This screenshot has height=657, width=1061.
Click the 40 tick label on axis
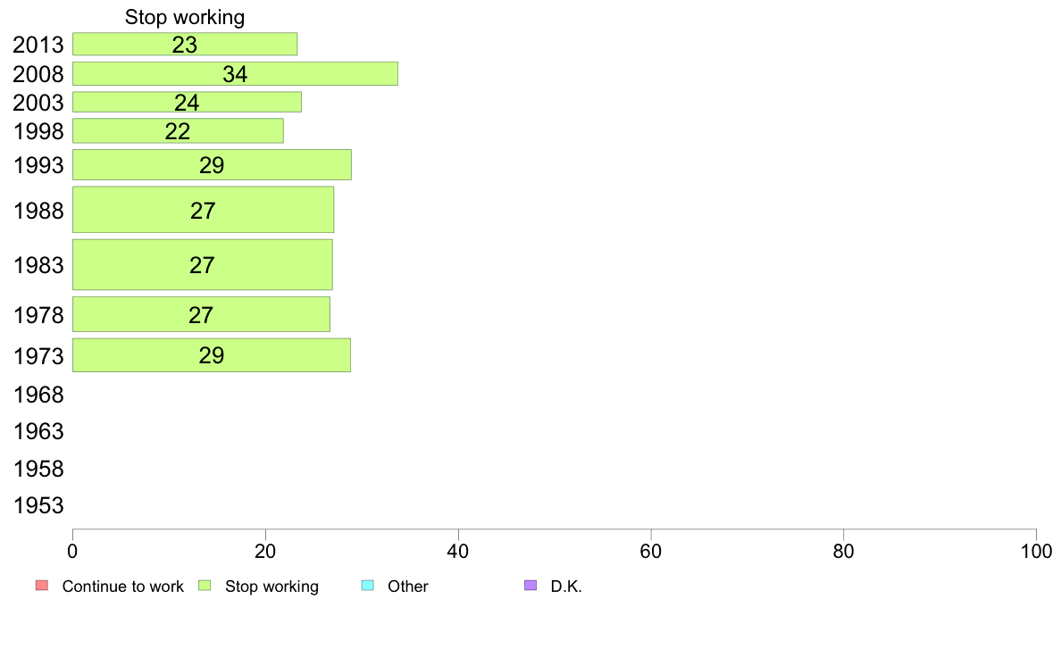point(458,552)
